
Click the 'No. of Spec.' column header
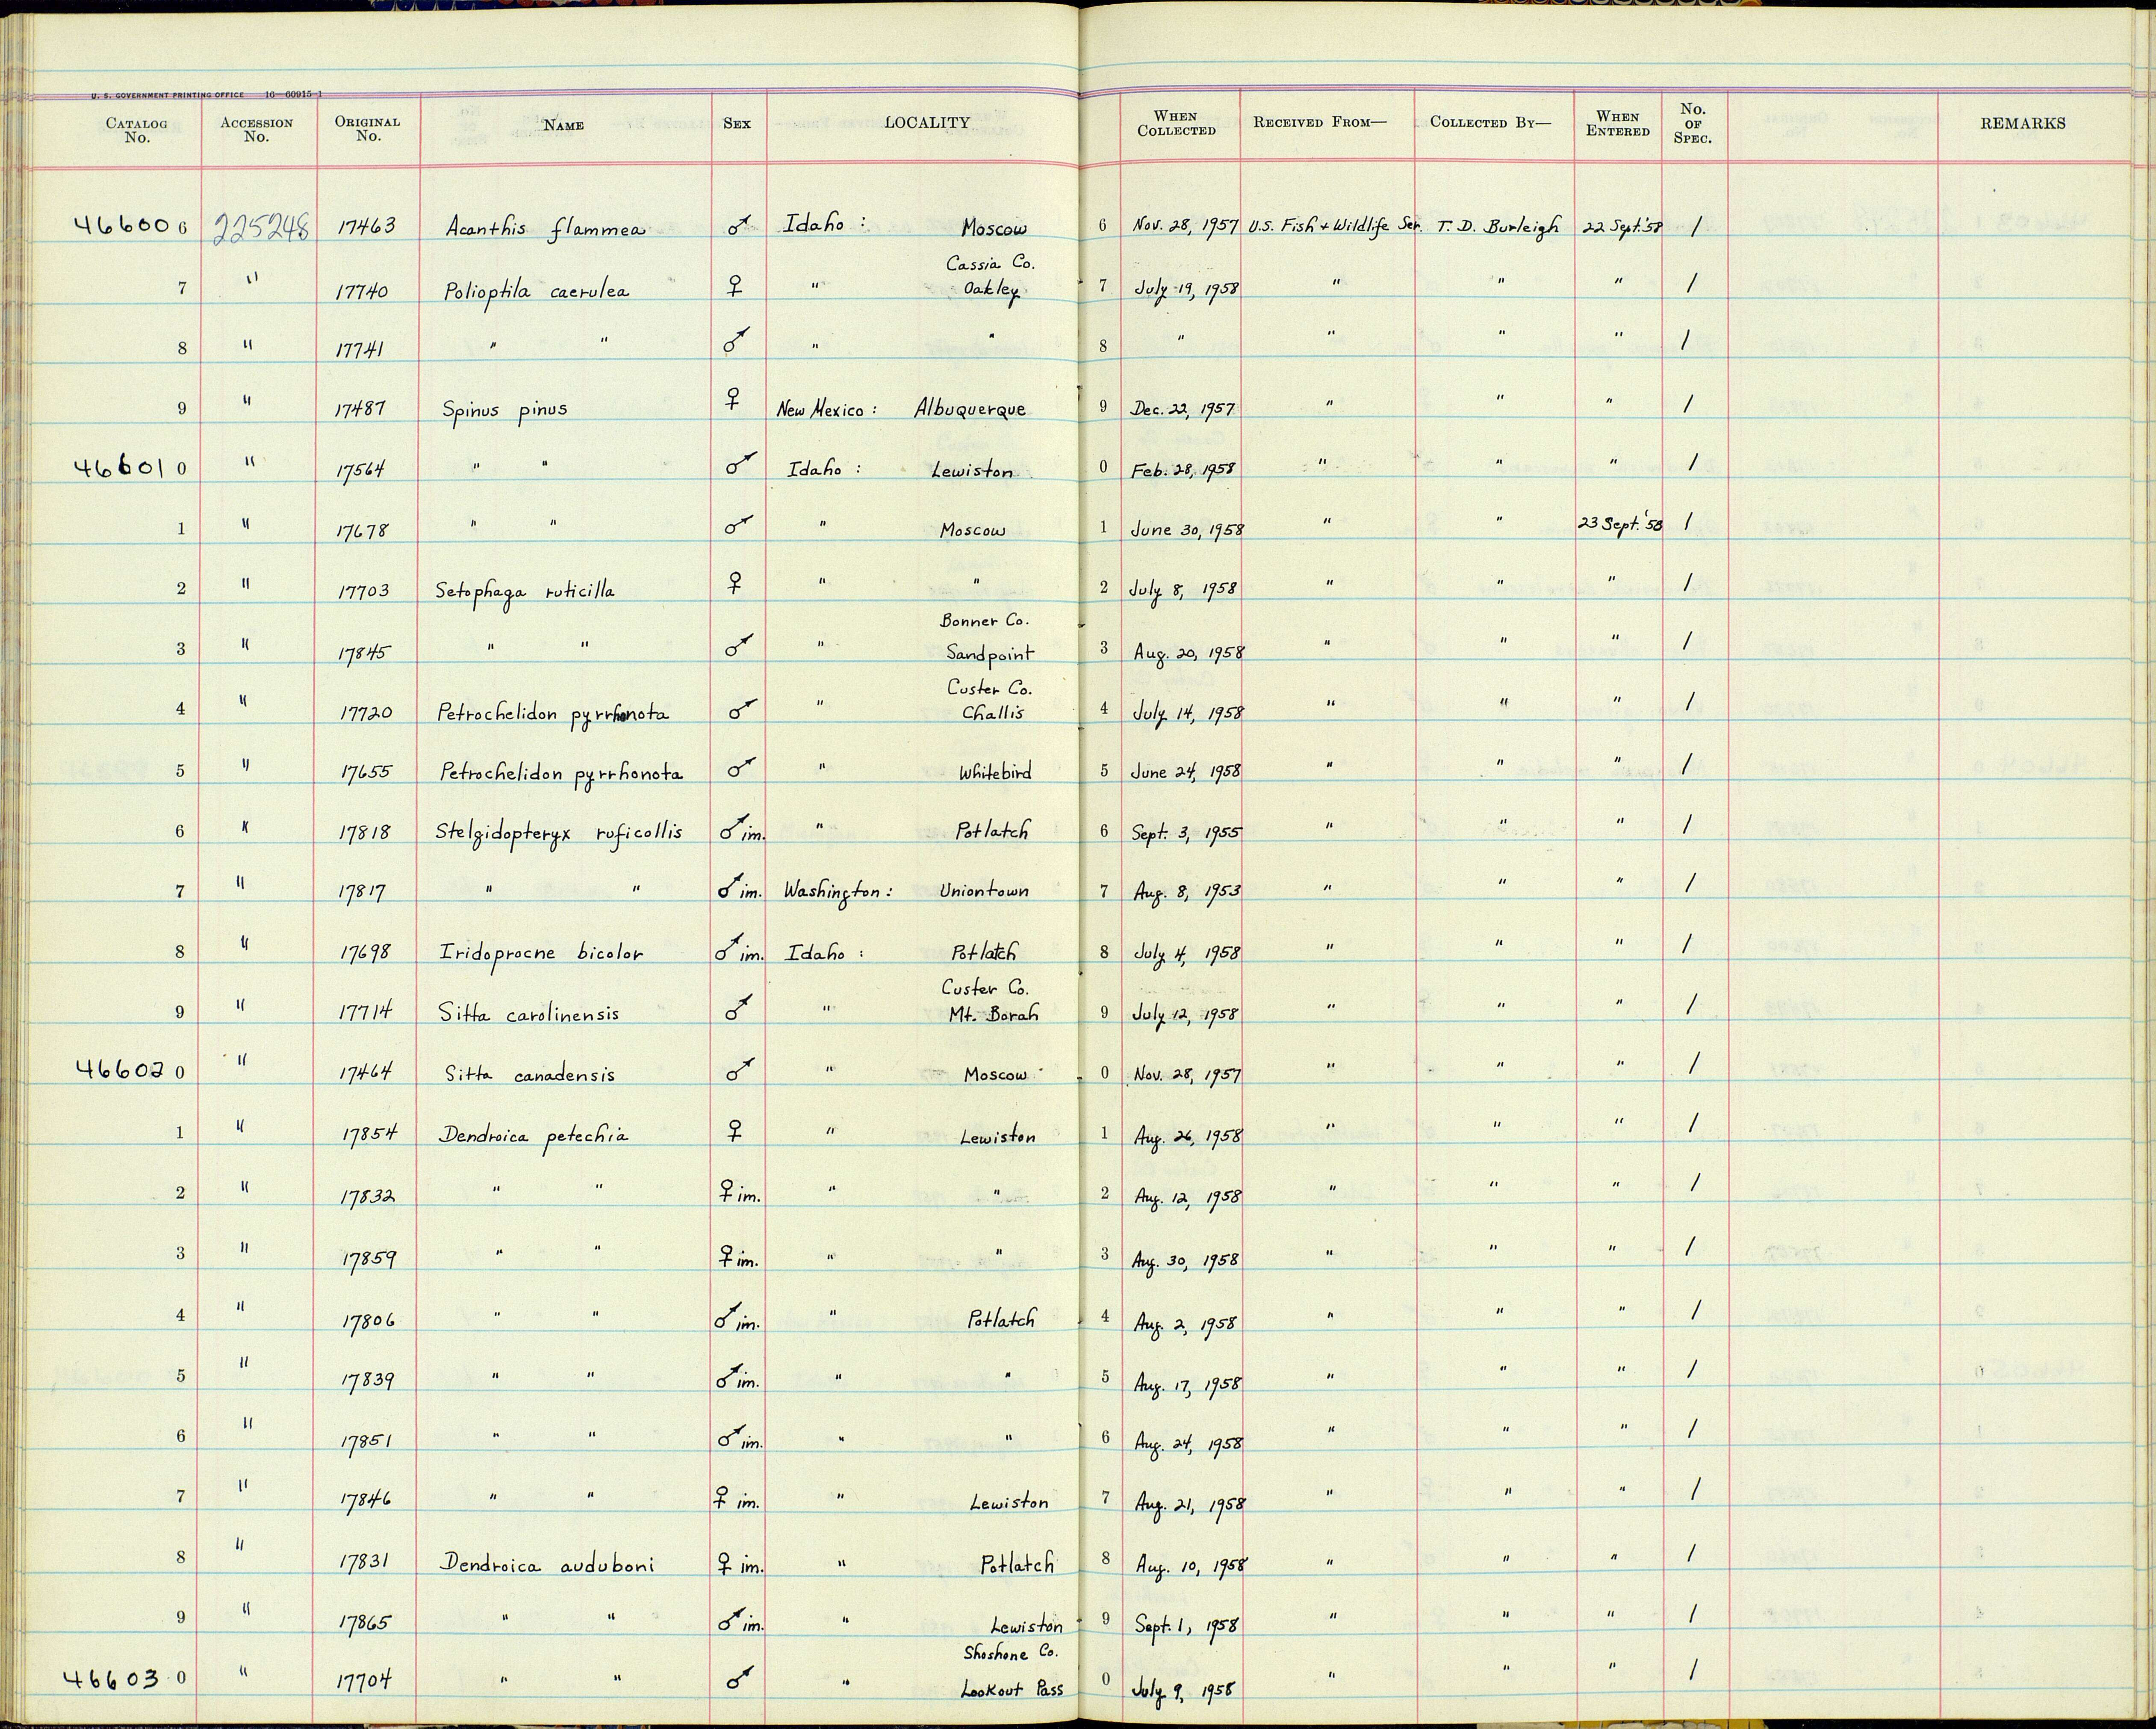(x=1693, y=123)
